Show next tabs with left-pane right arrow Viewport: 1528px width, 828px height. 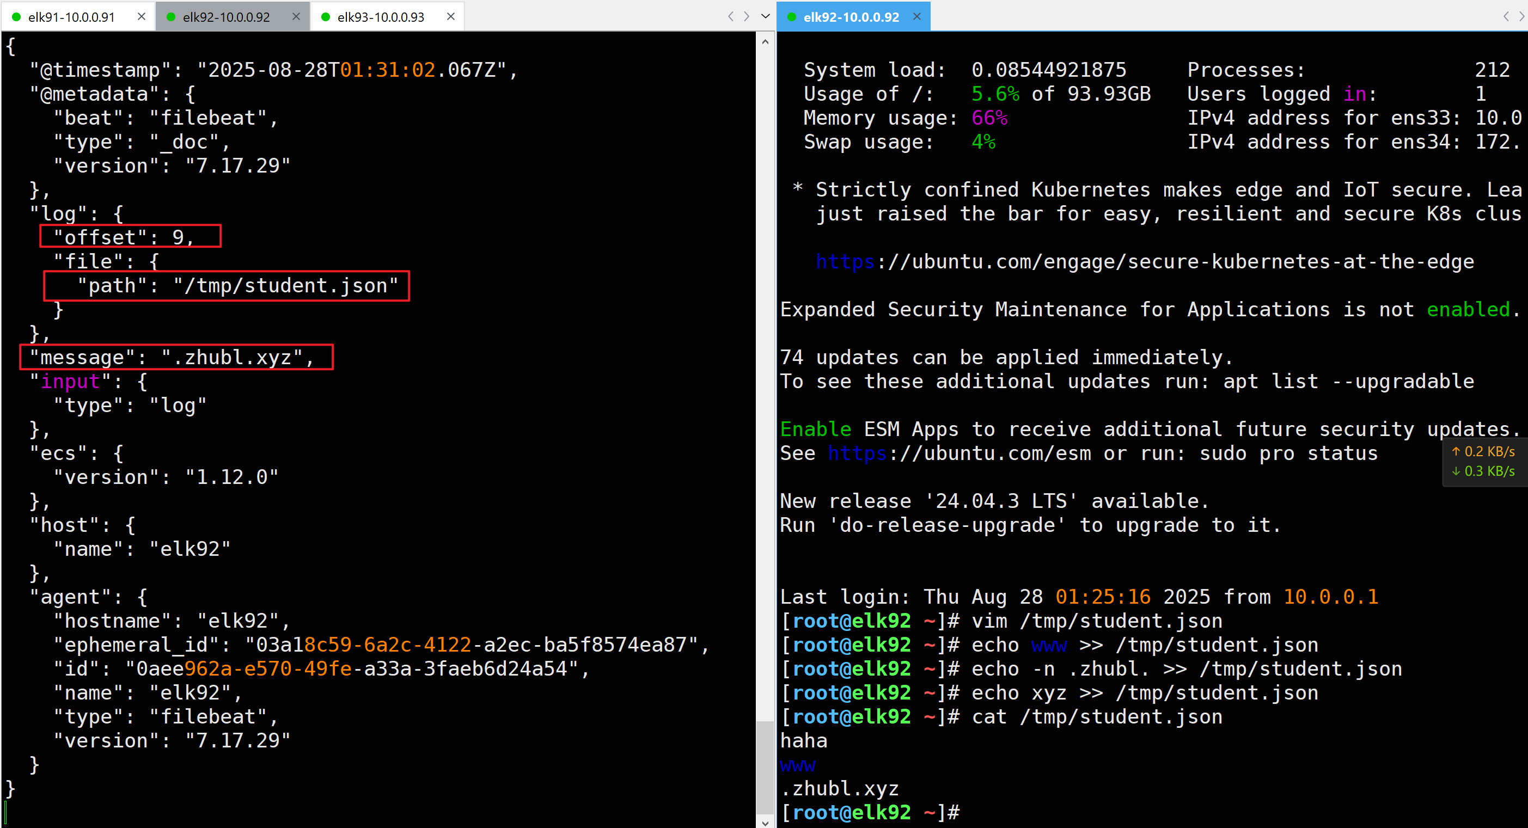(747, 17)
